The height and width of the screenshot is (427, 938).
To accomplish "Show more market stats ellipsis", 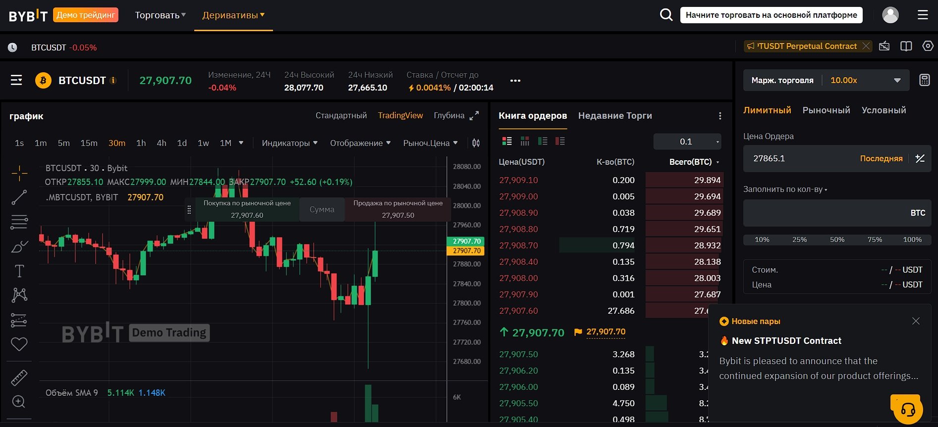I will coord(515,81).
